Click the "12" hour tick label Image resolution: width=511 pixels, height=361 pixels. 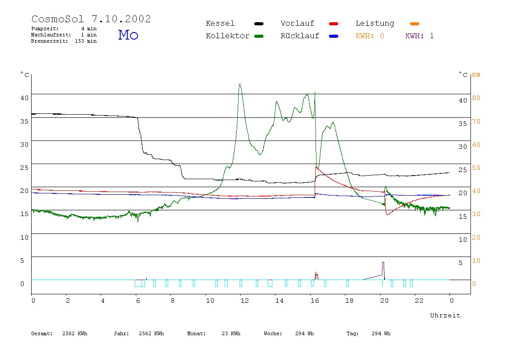click(x=245, y=301)
